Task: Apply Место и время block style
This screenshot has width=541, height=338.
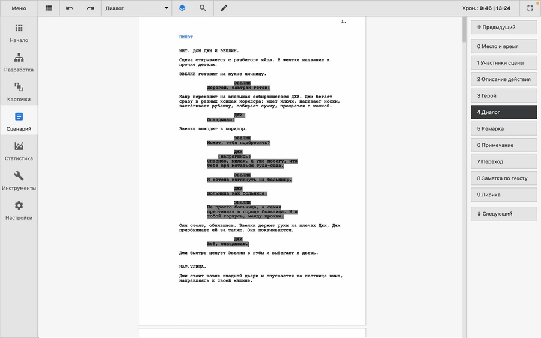Action: coord(504,46)
